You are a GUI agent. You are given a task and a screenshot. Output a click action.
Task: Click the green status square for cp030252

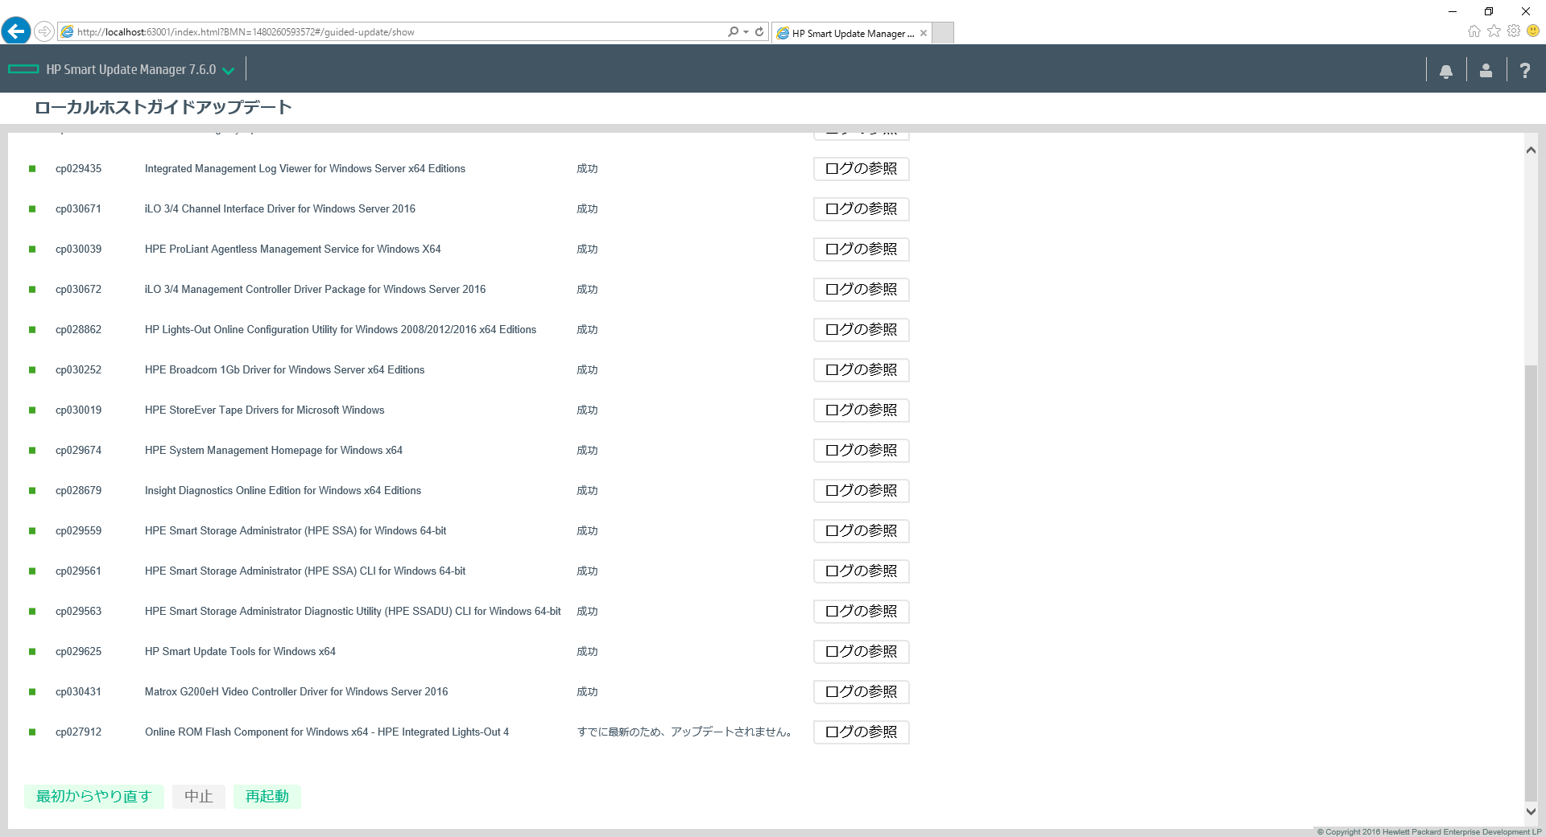pos(32,370)
